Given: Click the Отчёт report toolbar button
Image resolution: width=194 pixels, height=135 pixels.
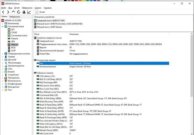Looking at the screenshot, I should coord(40,12).
